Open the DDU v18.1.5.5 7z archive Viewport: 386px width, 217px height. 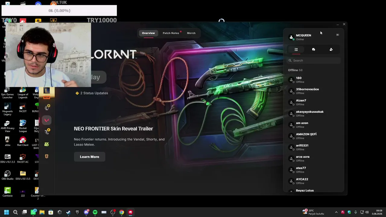click(8, 159)
